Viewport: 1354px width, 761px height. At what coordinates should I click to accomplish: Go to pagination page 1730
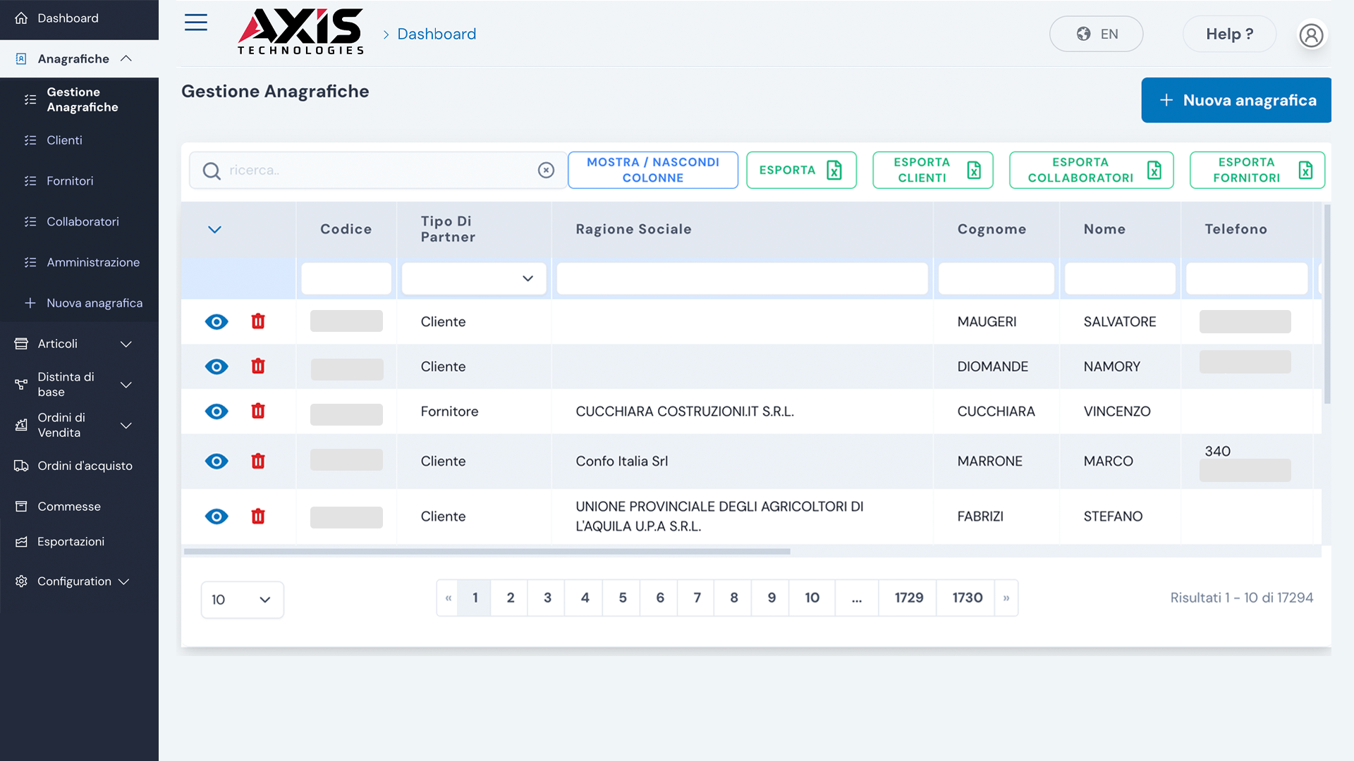pyautogui.click(x=967, y=598)
